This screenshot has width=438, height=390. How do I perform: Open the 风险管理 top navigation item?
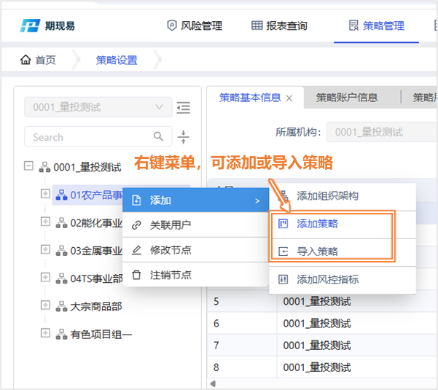[x=194, y=26]
